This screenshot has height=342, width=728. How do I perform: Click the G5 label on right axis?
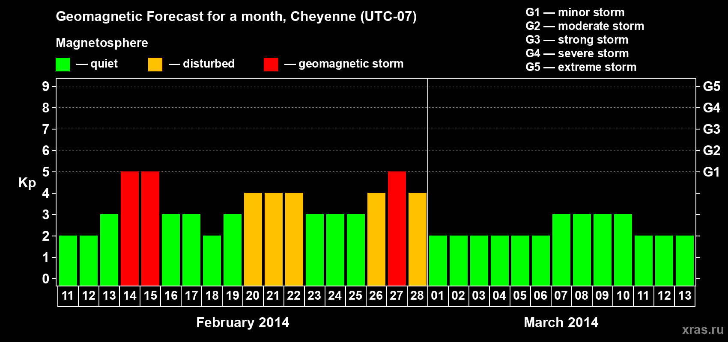(x=712, y=86)
